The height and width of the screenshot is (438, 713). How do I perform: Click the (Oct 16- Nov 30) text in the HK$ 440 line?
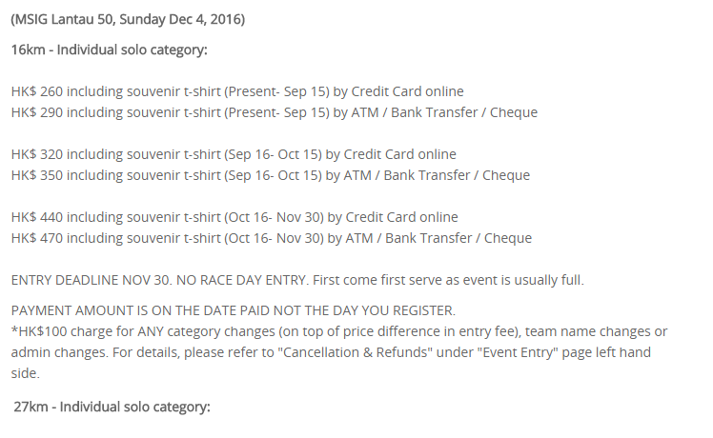[274, 217]
